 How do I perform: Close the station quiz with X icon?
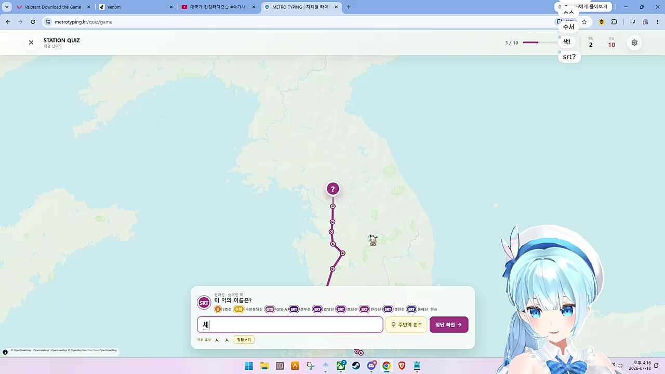point(31,43)
